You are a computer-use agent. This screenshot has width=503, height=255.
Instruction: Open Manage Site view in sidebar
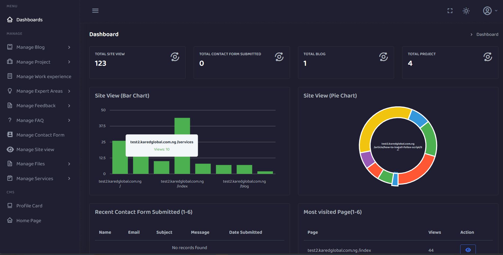pyautogui.click(x=35, y=149)
